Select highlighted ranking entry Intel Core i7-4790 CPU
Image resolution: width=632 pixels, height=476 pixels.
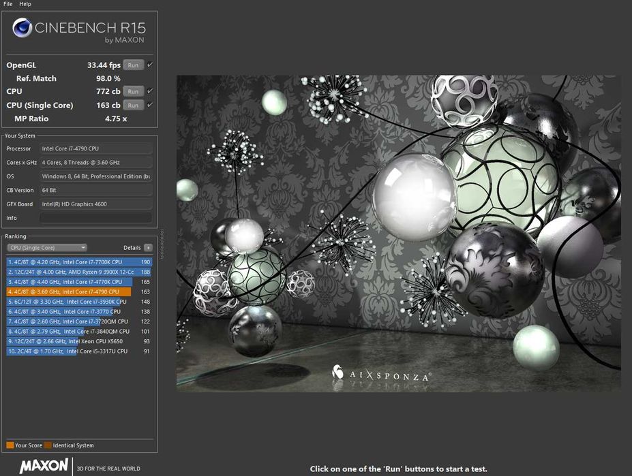click(x=79, y=291)
